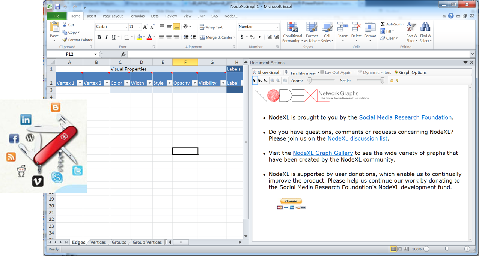Click the red Font Color button
Image resolution: width=479 pixels, height=256 pixels.
(x=149, y=37)
